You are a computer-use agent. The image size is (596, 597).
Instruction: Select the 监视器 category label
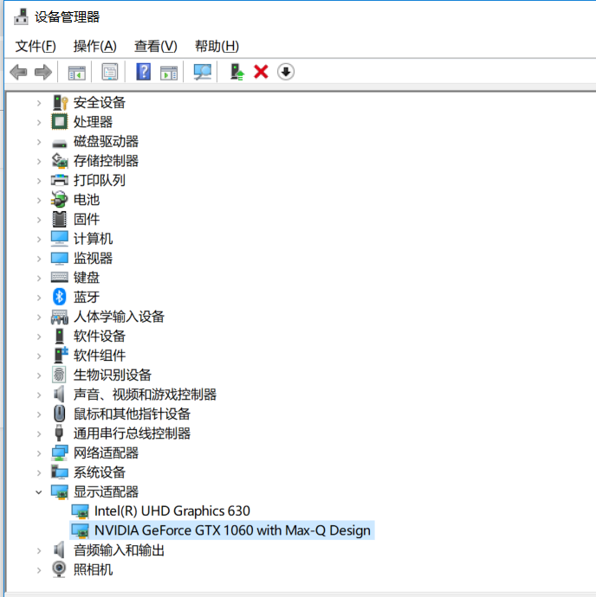93,258
